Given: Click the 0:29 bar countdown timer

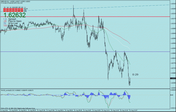Looking at the screenshot, I should 135,74.
